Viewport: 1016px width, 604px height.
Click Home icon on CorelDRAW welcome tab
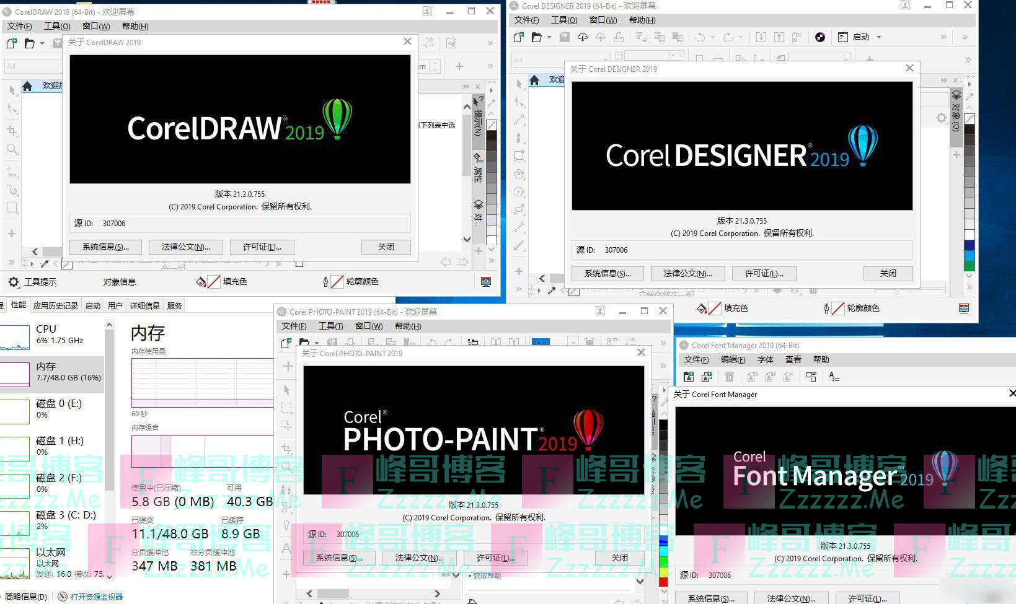tap(27, 86)
